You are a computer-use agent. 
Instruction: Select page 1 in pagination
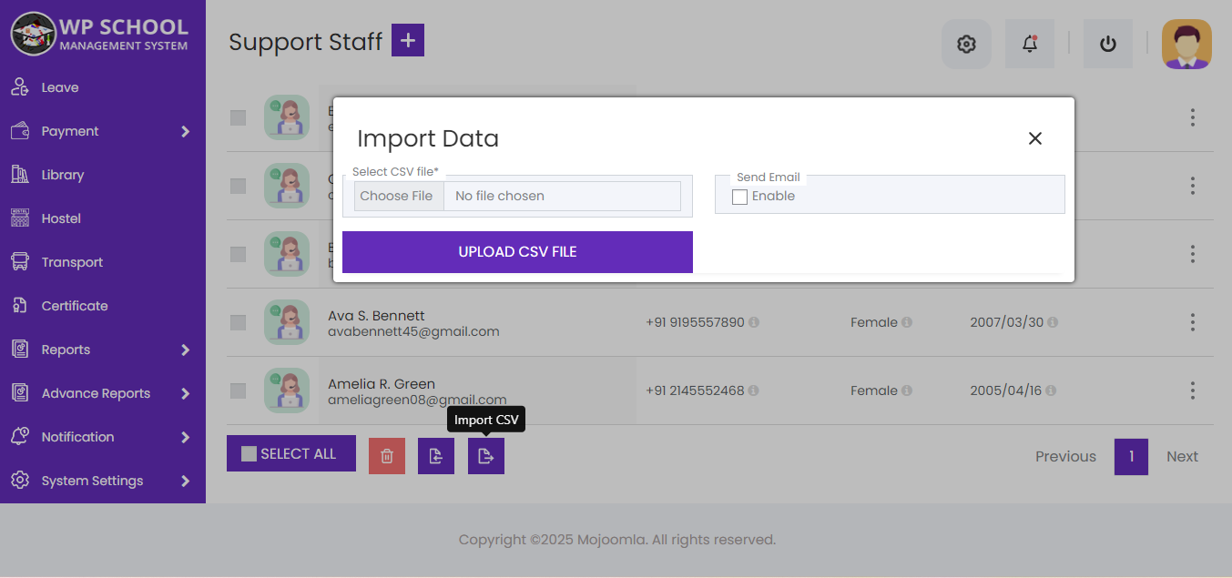[1131, 457]
